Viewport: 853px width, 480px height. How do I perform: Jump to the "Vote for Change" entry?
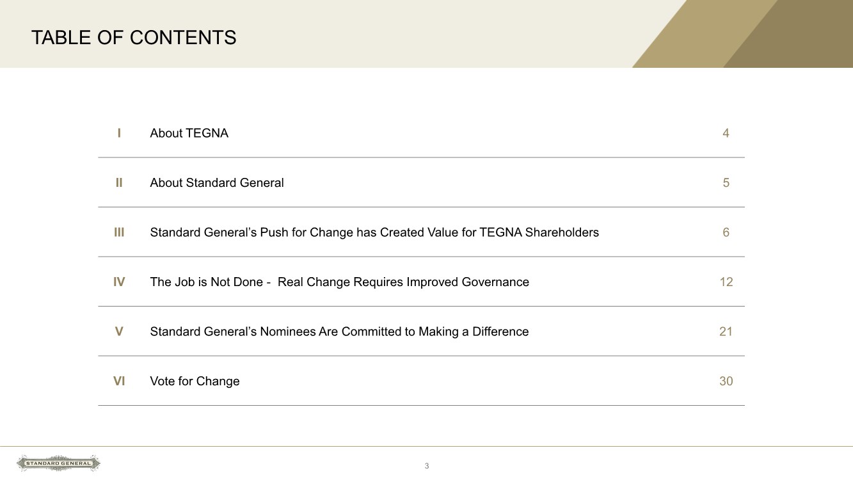click(195, 381)
